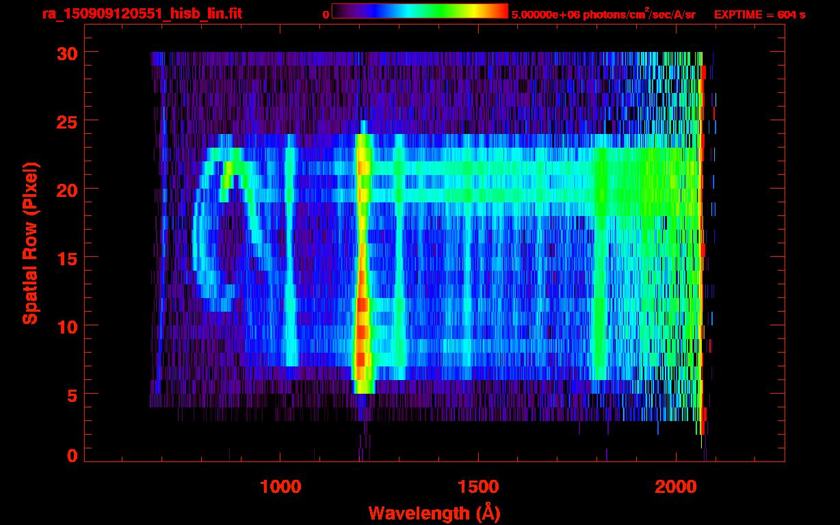Click the 2000 wavelength tick label
Image resolution: width=840 pixels, height=525 pixels.
pos(677,487)
